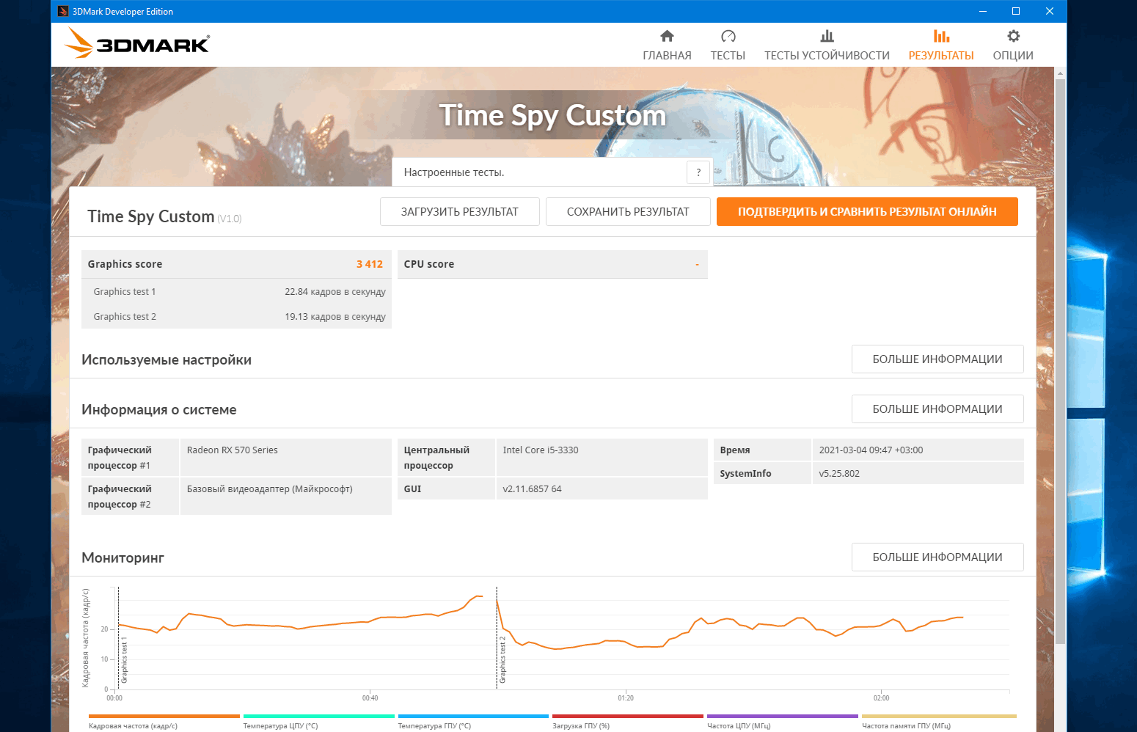1137x732 pixels.
Task: Click the SystemInfo version v5.25.802
Action: click(x=839, y=473)
